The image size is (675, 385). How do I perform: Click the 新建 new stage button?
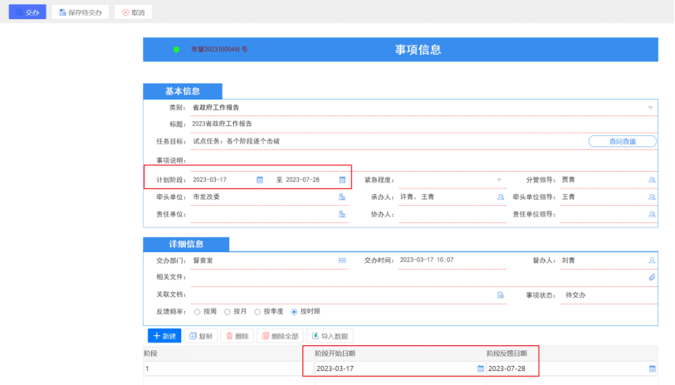click(x=164, y=336)
